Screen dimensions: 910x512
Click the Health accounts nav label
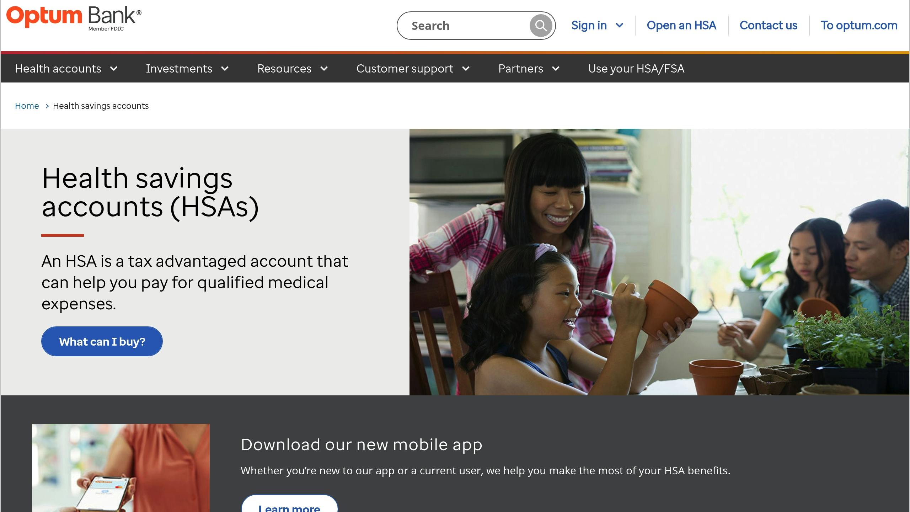point(58,69)
